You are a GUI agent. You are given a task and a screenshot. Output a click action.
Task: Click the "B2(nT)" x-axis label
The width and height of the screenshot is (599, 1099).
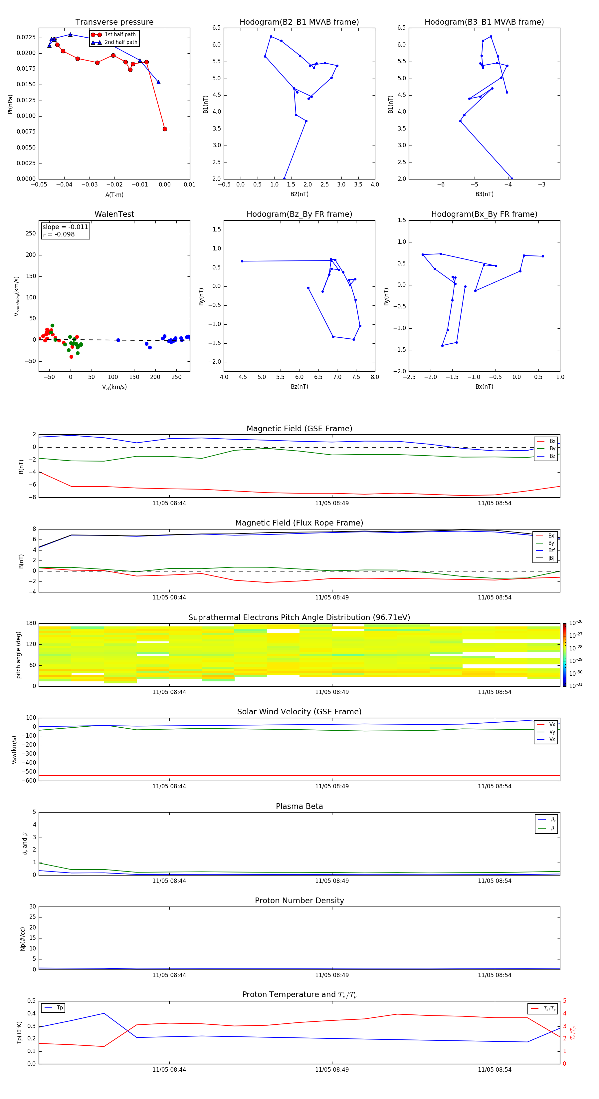coord(299,194)
